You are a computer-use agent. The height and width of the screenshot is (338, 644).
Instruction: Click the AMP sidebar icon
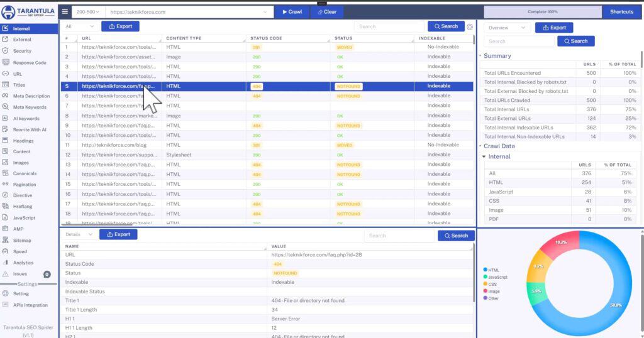(x=5, y=229)
